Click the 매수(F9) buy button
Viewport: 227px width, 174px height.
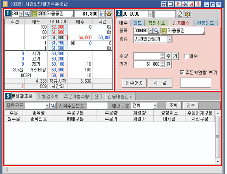point(134,83)
